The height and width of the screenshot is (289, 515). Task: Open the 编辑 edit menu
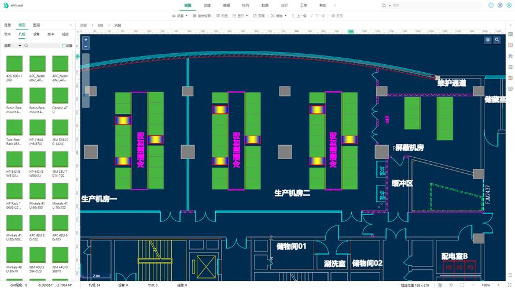(226, 5)
